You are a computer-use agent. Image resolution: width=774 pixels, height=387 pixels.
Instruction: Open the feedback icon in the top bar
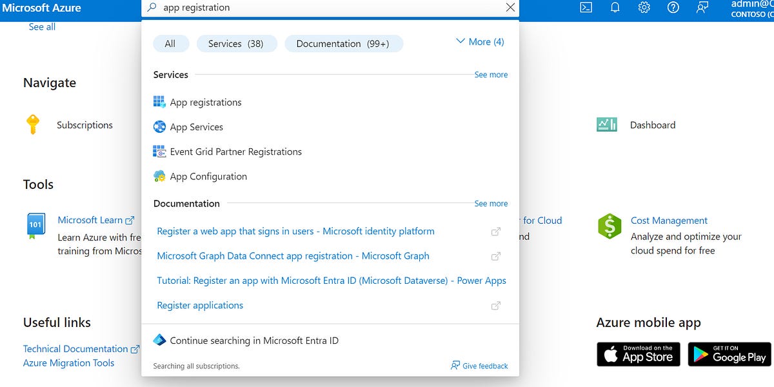[x=702, y=8]
